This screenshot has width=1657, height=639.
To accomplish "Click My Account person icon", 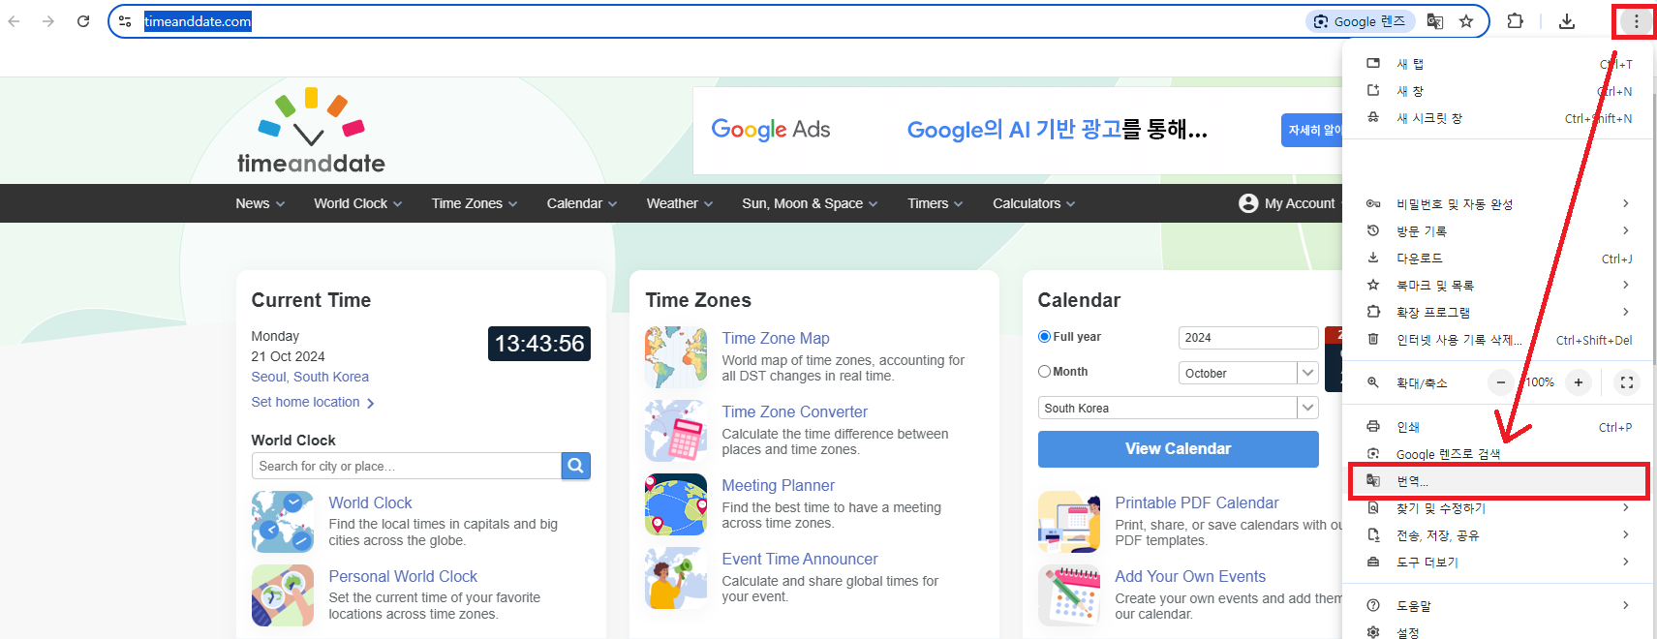I will click(1248, 203).
